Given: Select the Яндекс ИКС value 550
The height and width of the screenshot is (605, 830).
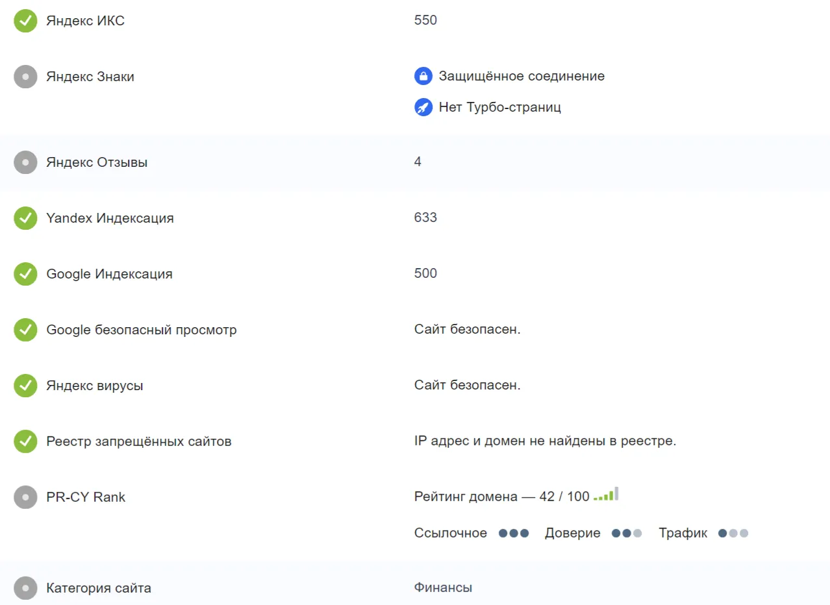Looking at the screenshot, I should [x=425, y=21].
